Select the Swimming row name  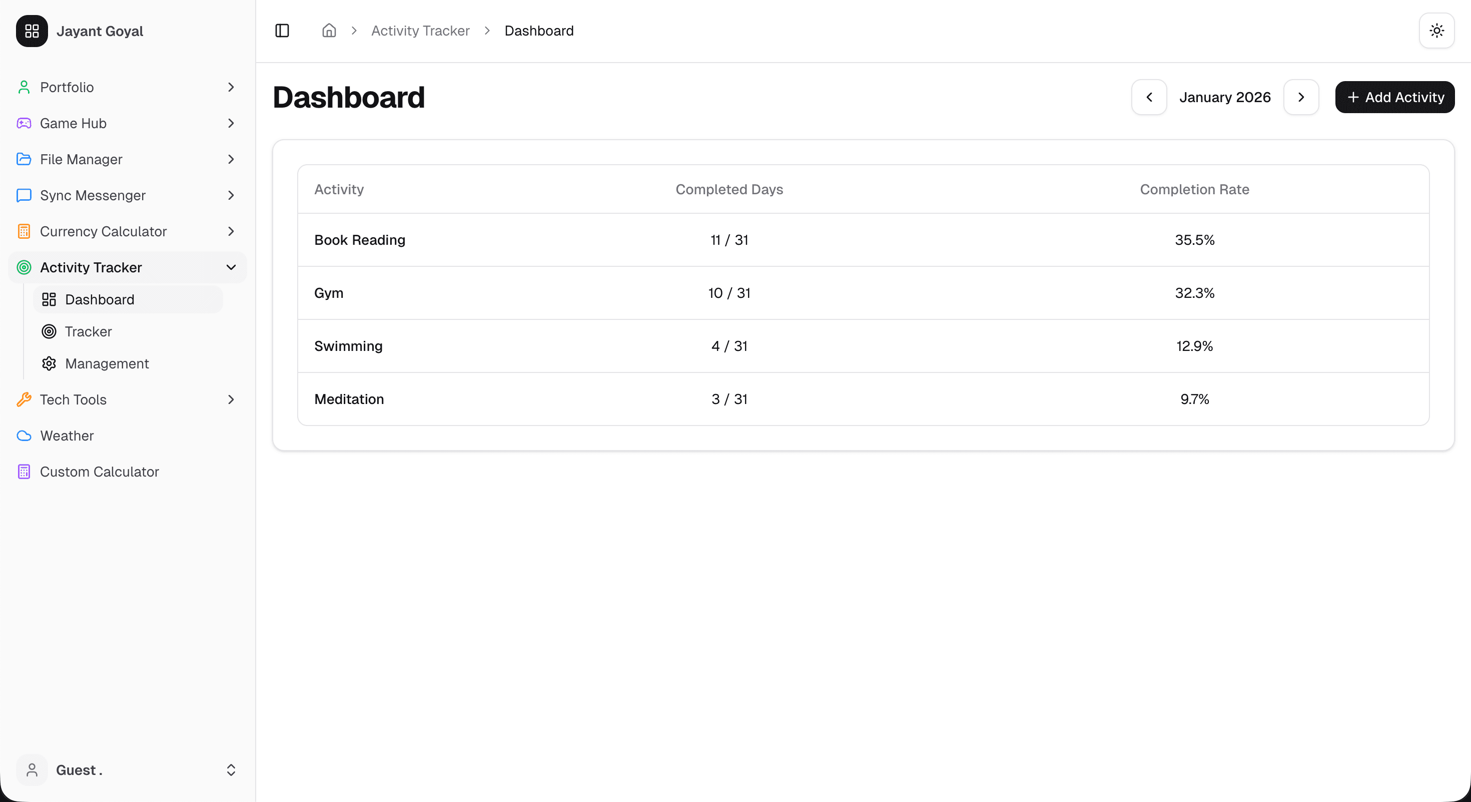[x=348, y=346]
